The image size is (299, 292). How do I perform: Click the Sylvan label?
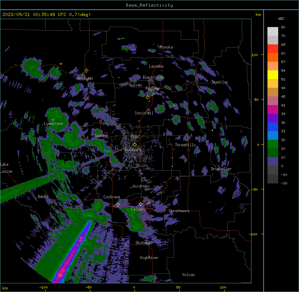(135, 85)
